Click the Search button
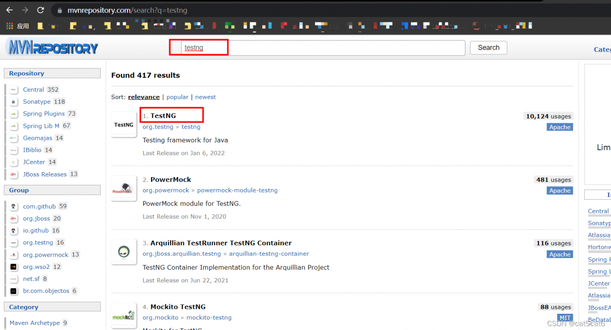The height and width of the screenshot is (330, 611). click(488, 48)
